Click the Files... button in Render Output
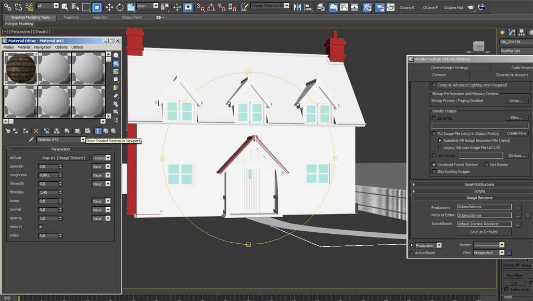 pos(516,118)
